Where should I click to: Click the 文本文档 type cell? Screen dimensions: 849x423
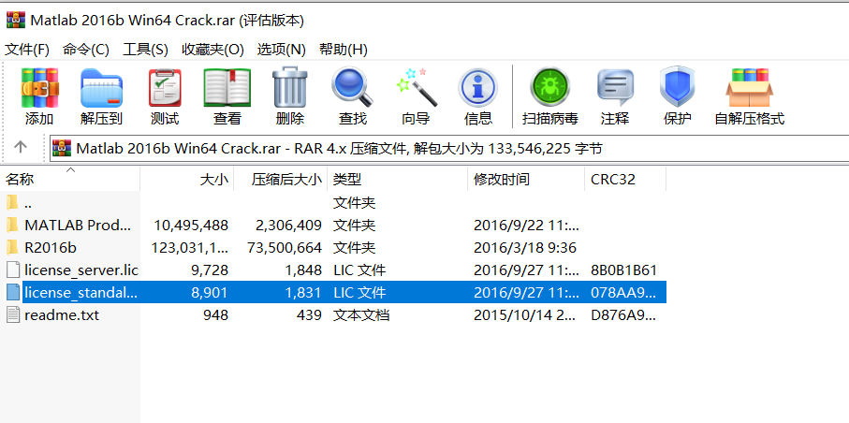pyautogui.click(x=361, y=314)
